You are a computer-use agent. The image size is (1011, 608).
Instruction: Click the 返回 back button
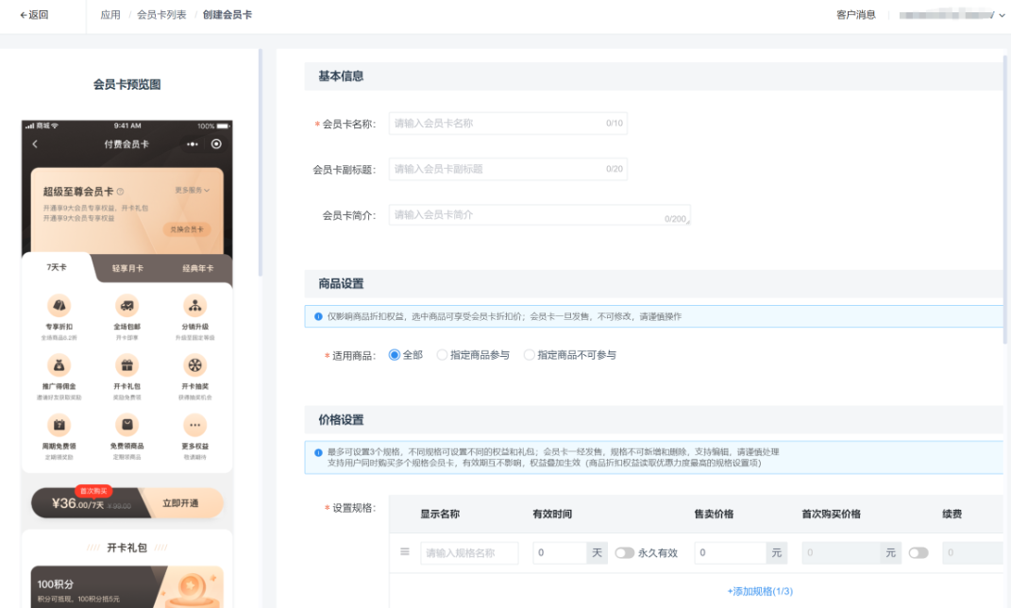(x=34, y=15)
